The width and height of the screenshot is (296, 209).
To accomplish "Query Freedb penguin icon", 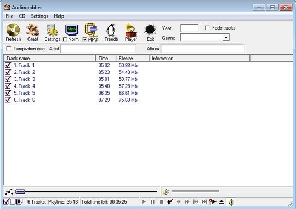I will click(111, 30).
